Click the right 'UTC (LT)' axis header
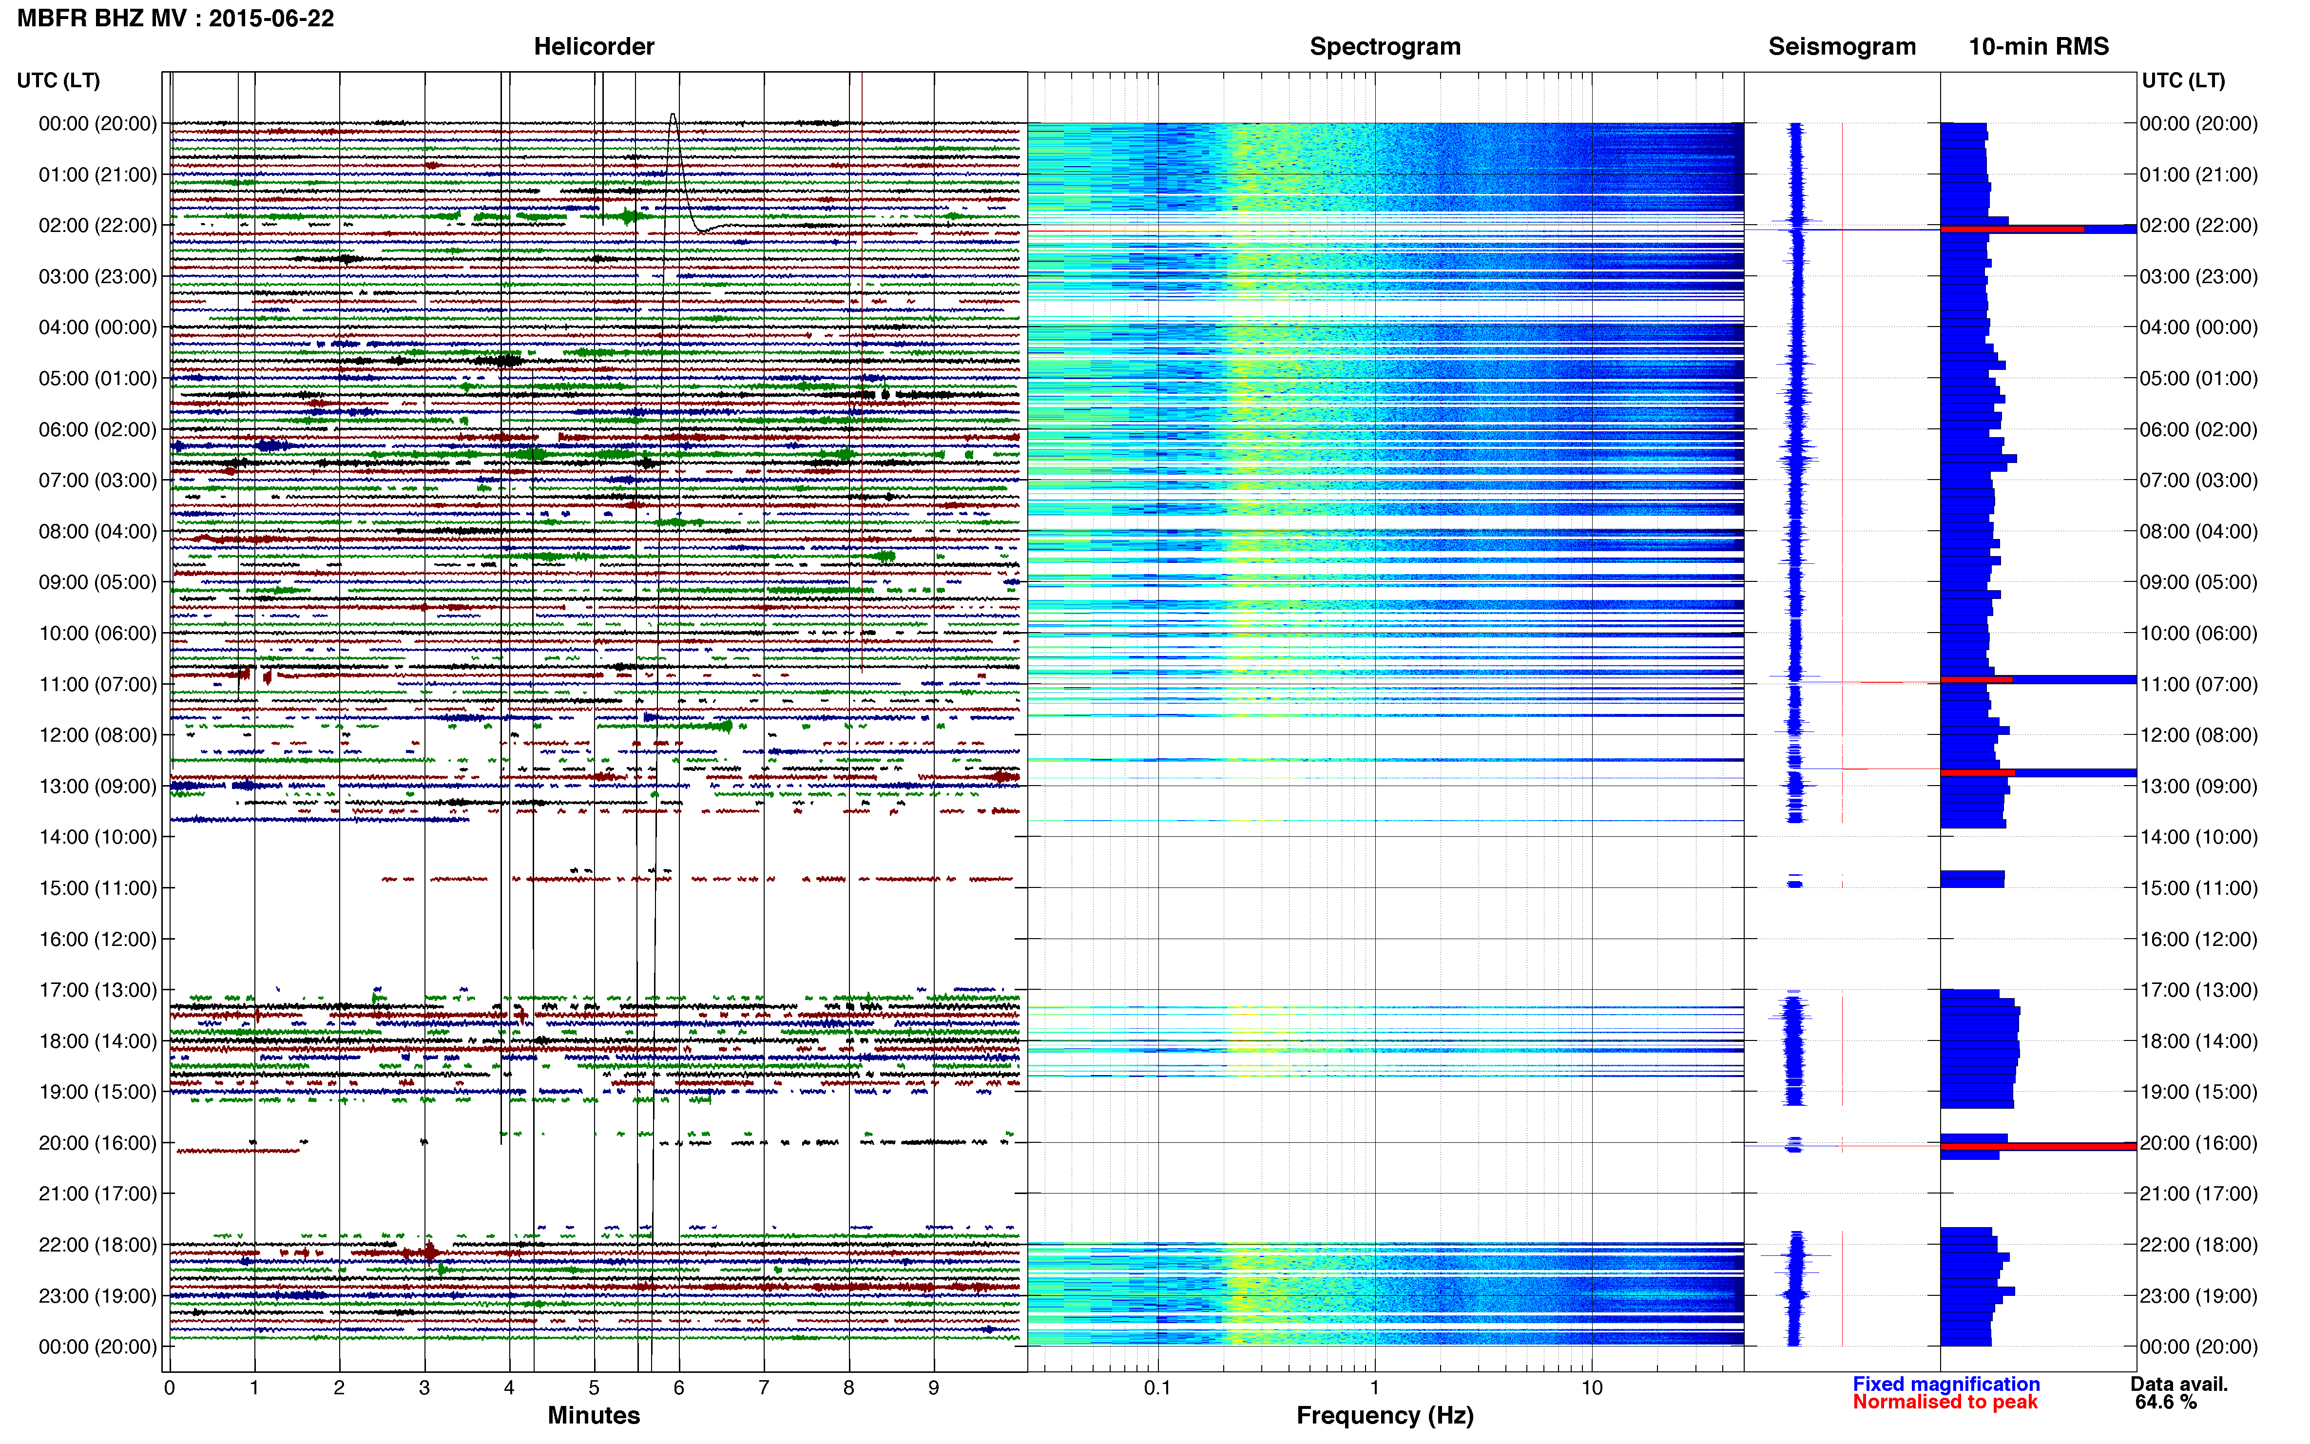The height and width of the screenshot is (1444, 2310). coord(2183,80)
